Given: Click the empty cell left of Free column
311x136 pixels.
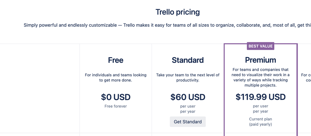Looking at the screenshot, I should pyautogui.click(x=40, y=88).
